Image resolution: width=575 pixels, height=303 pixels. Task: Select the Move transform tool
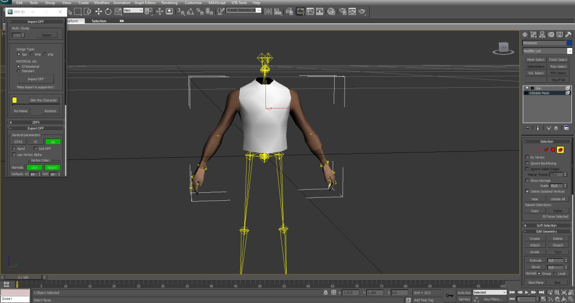[x=98, y=12]
